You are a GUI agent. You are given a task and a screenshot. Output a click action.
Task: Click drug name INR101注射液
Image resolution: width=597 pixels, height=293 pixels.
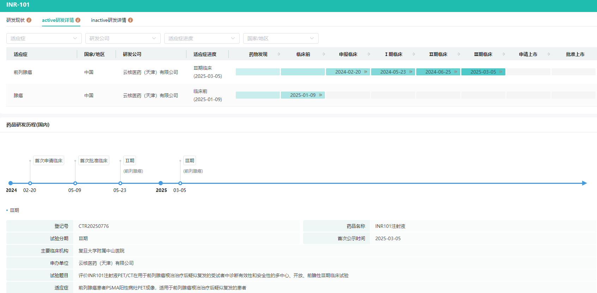click(x=390, y=226)
